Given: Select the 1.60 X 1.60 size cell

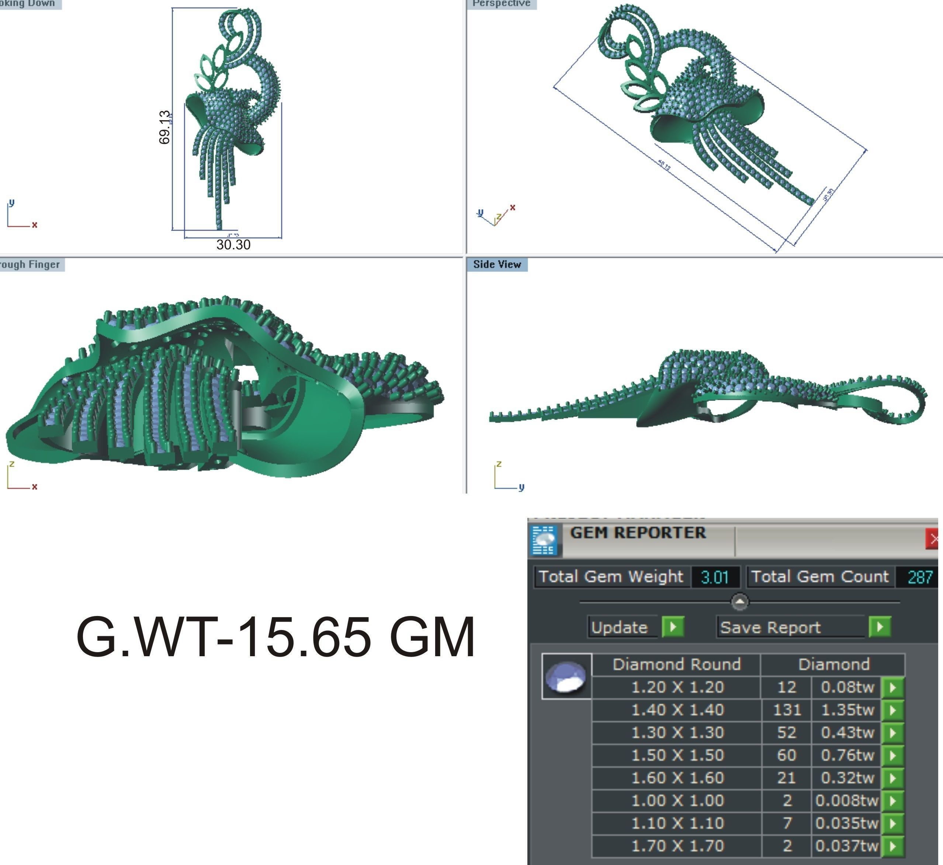Looking at the screenshot, I should (677, 778).
